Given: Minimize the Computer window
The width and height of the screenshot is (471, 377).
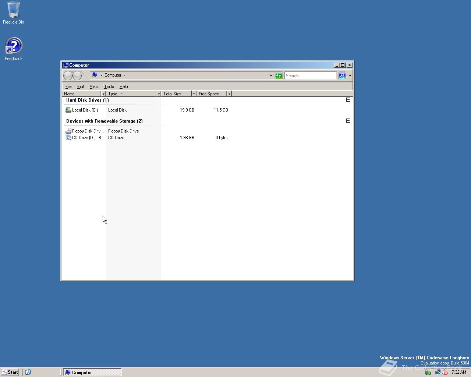Looking at the screenshot, I should tap(336, 65).
